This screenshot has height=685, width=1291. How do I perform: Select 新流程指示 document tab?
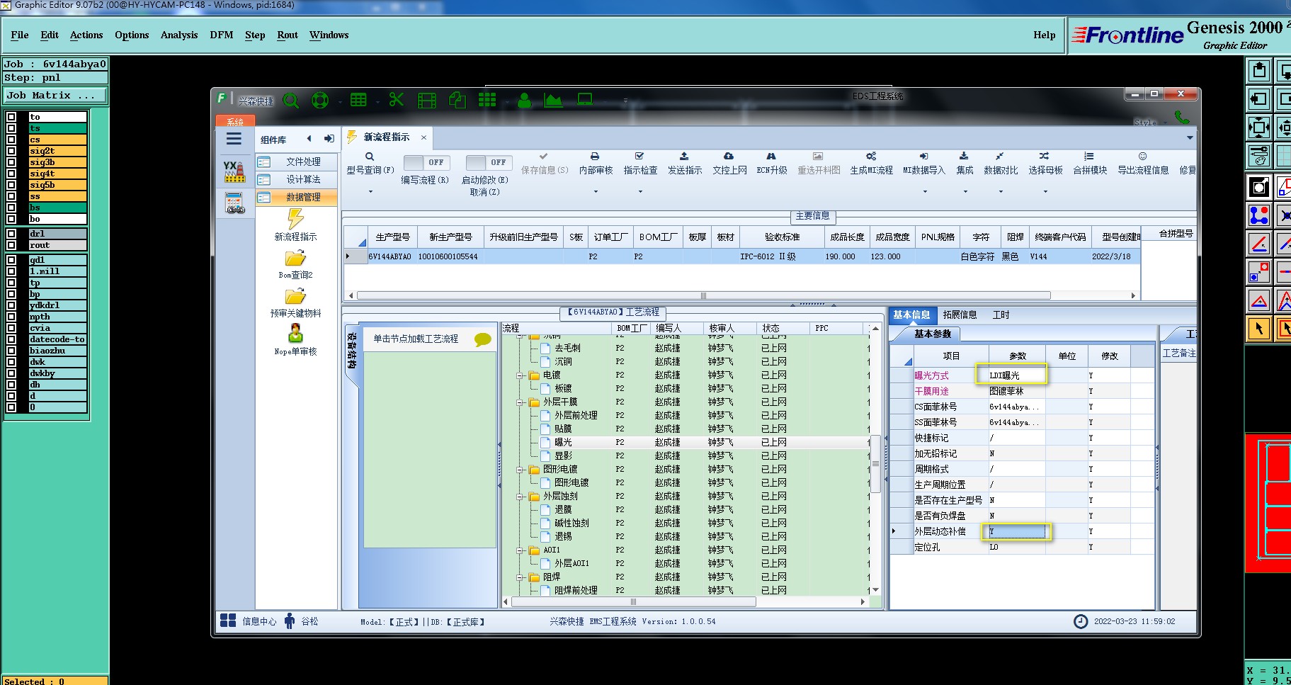(x=386, y=137)
